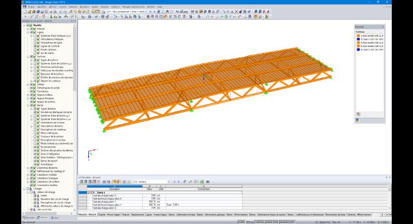Toggle CARTES button in status bar
The height and width of the screenshot is (224, 413).
pyautogui.click(x=260, y=222)
